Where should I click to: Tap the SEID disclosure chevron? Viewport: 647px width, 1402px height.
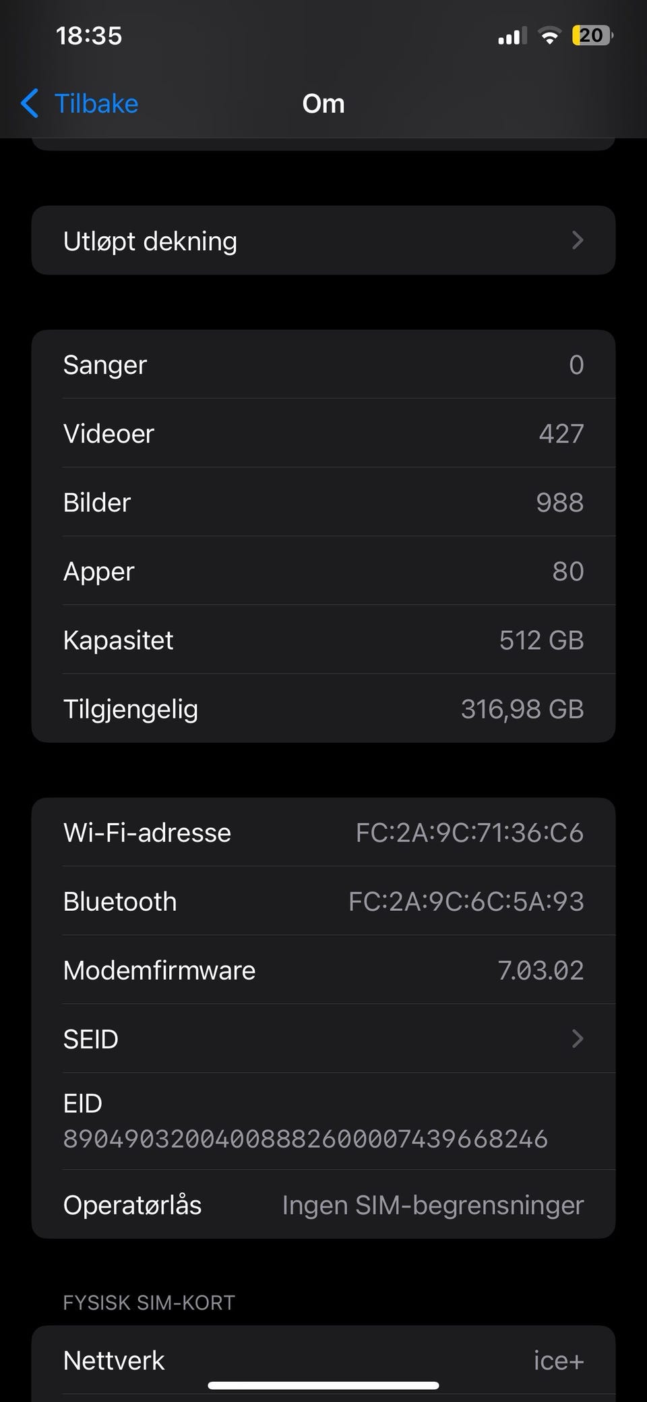pos(577,1039)
